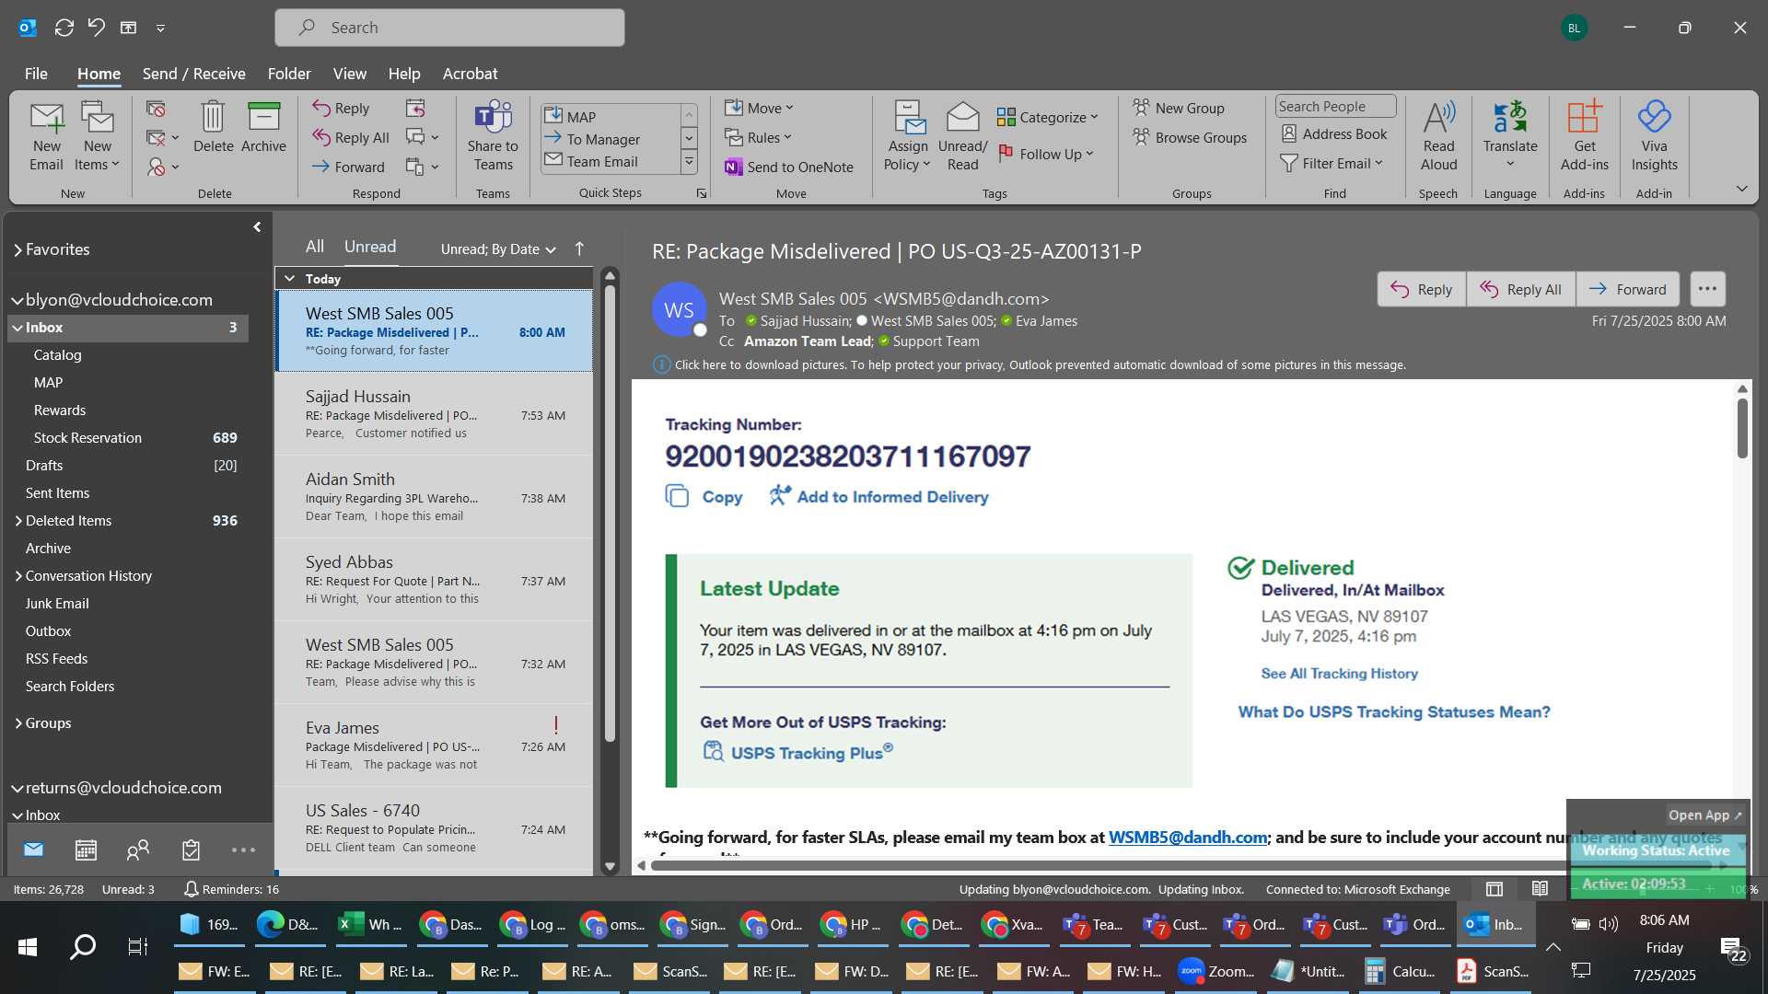Click the Share to Teams icon
The height and width of the screenshot is (994, 1768).
(493, 136)
